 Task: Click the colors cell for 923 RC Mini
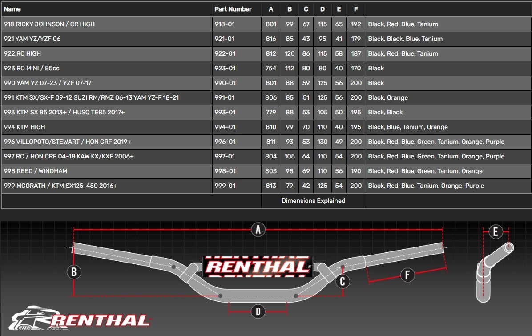(x=376, y=68)
